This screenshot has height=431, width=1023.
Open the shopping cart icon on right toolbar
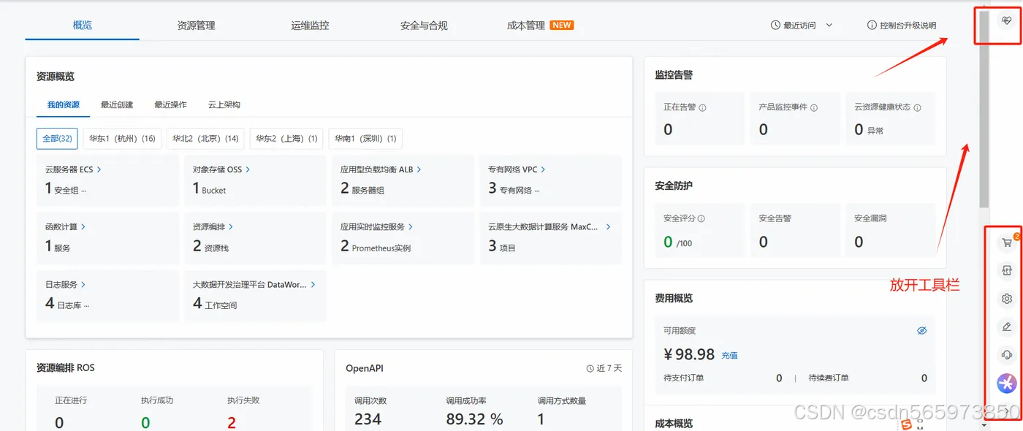[1006, 242]
